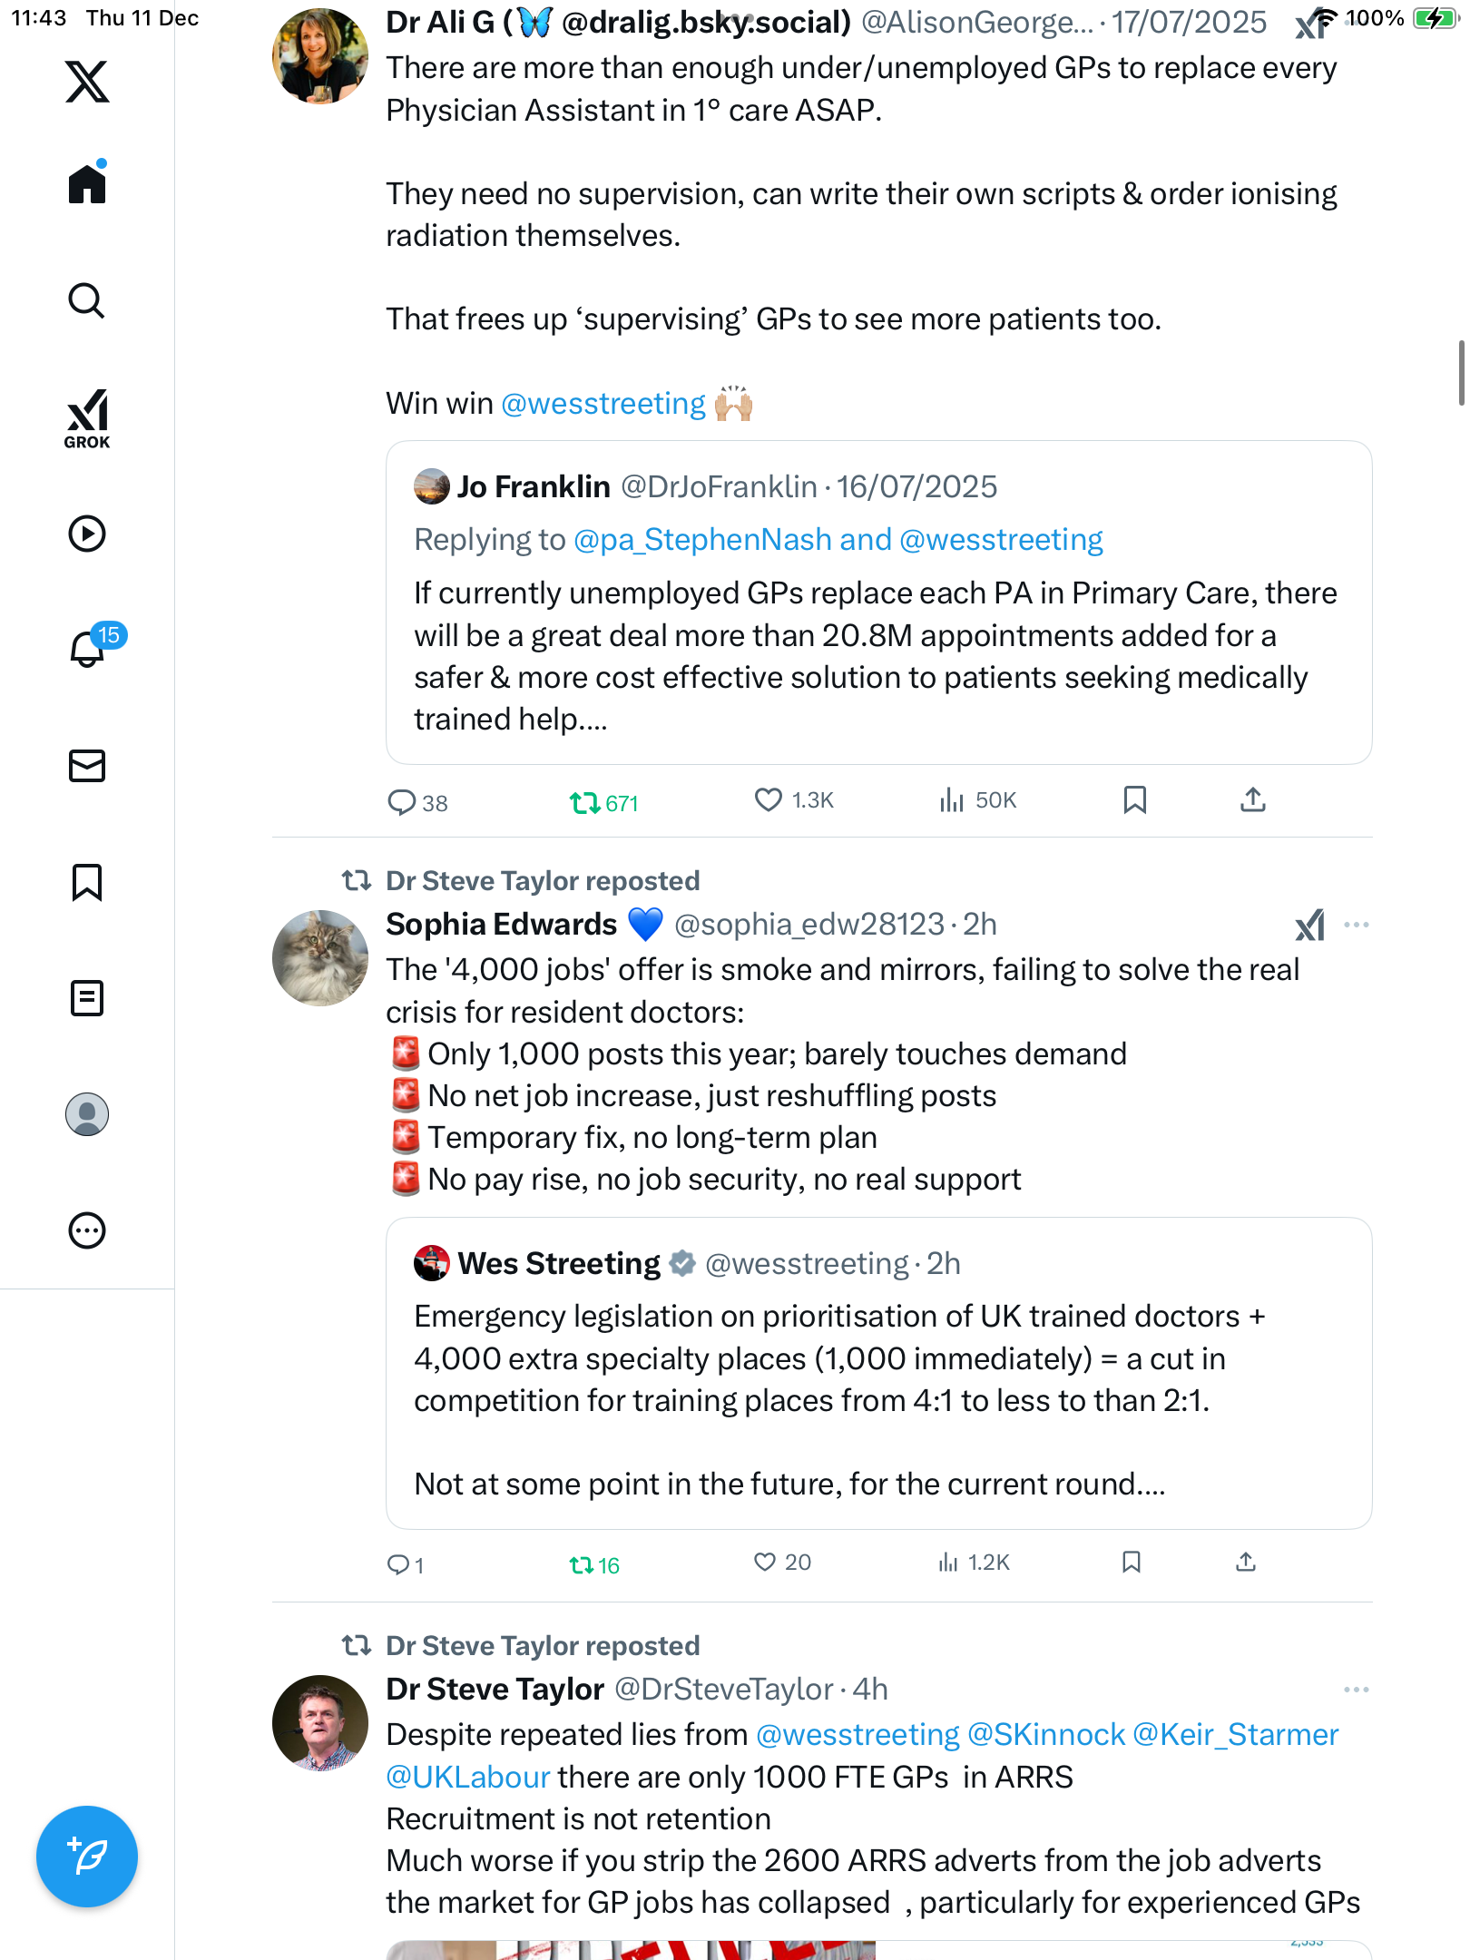The height and width of the screenshot is (1960, 1470).
Task: Go to Home feed icon
Action: click(x=87, y=184)
